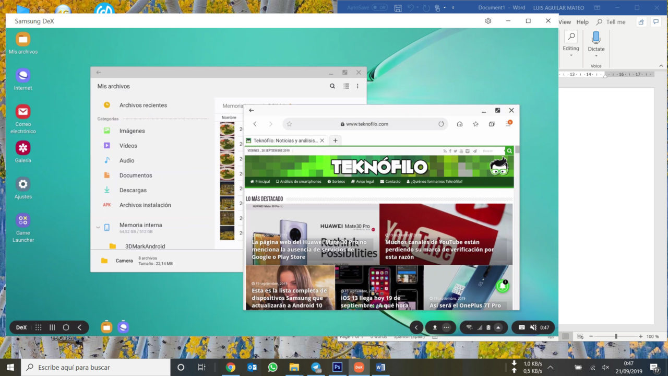This screenshot has width=668, height=376.
Task: Tap DeX taskbar back arrow
Action: click(x=79, y=327)
